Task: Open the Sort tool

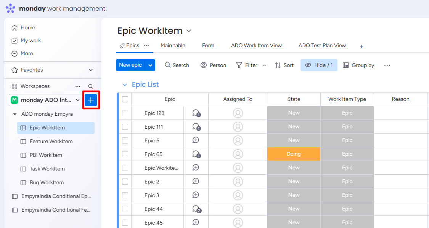Action: pos(284,65)
